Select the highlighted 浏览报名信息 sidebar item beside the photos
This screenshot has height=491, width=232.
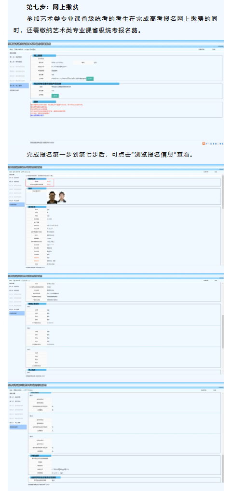[17, 204]
